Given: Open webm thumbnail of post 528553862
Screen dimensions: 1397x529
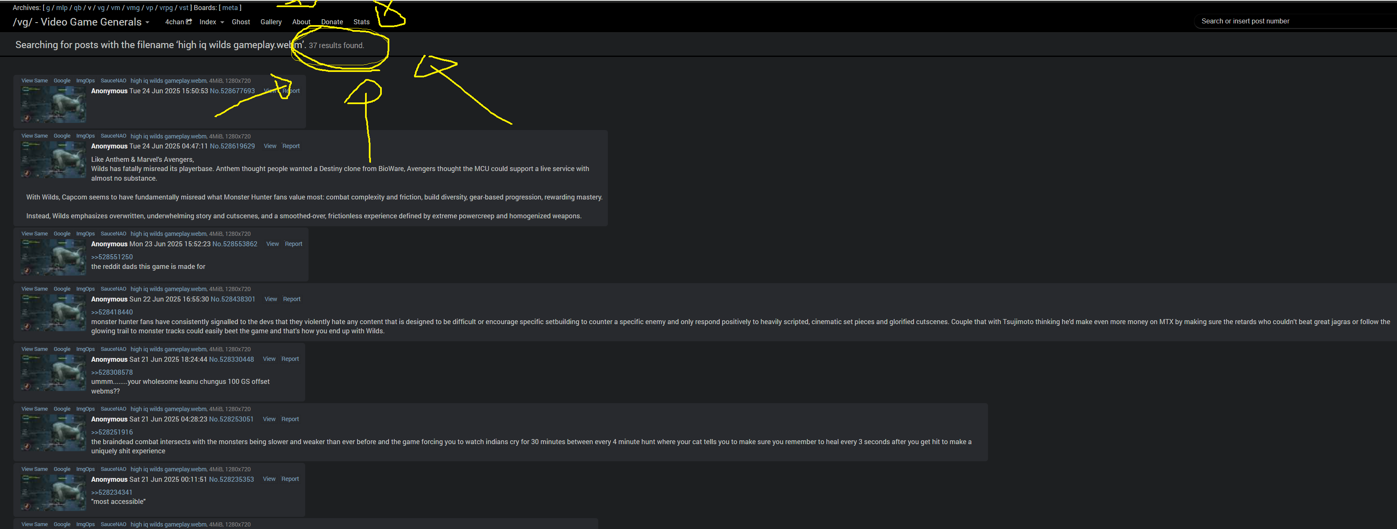Looking at the screenshot, I should (x=53, y=258).
